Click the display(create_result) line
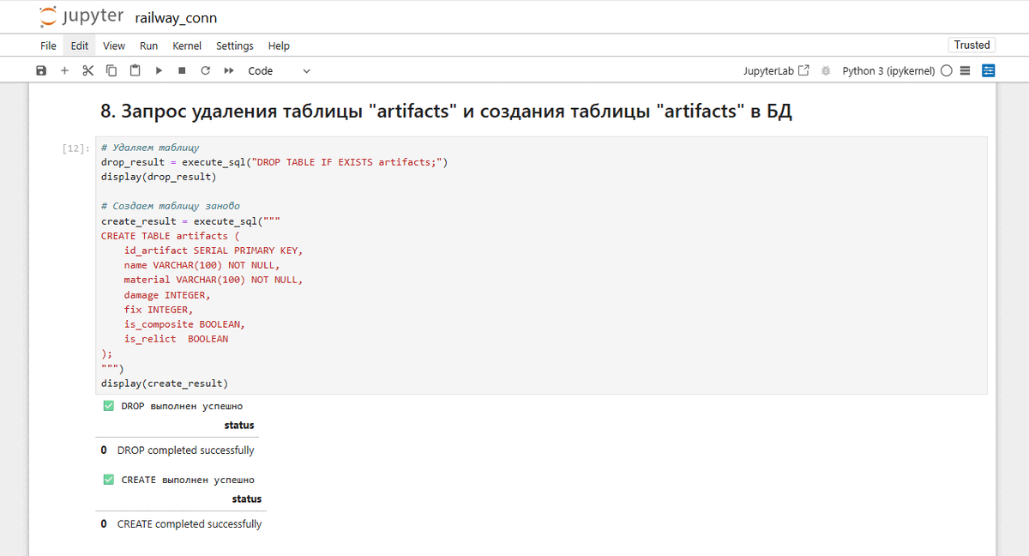 [x=165, y=384]
